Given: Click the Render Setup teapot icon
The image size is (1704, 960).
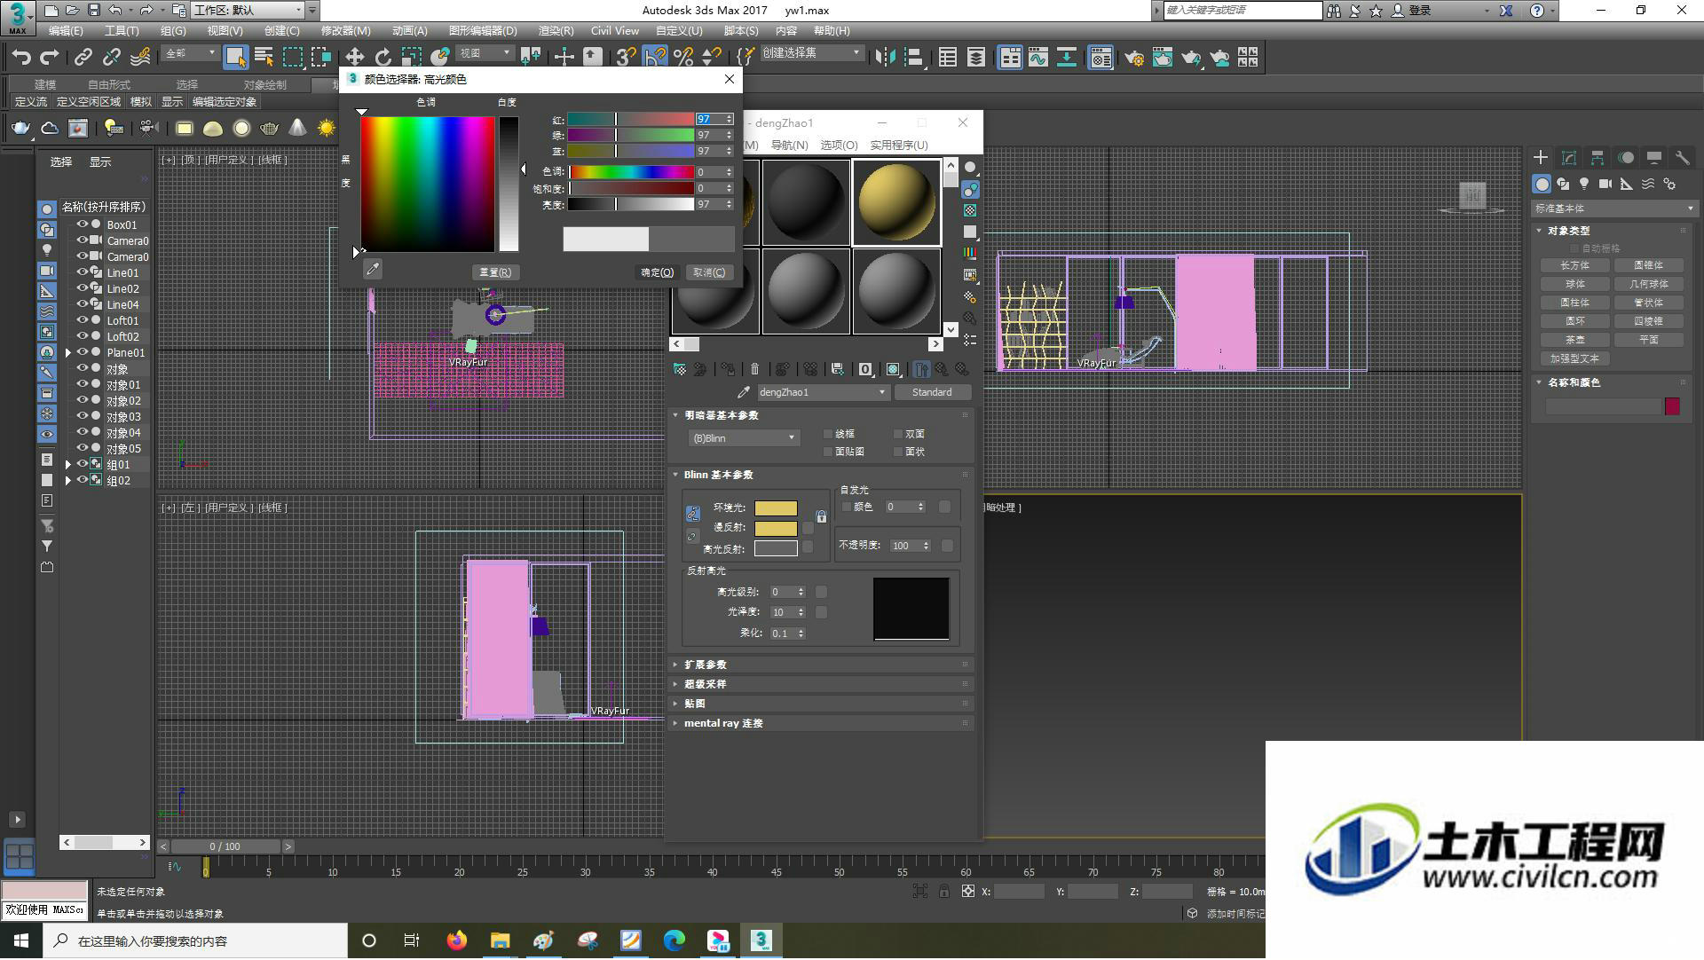Looking at the screenshot, I should [1133, 58].
